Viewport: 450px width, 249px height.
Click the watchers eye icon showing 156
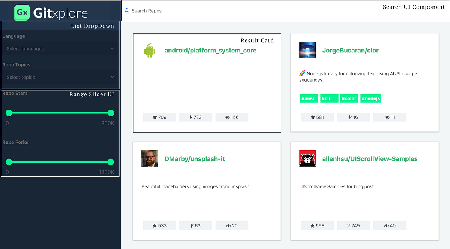point(227,117)
